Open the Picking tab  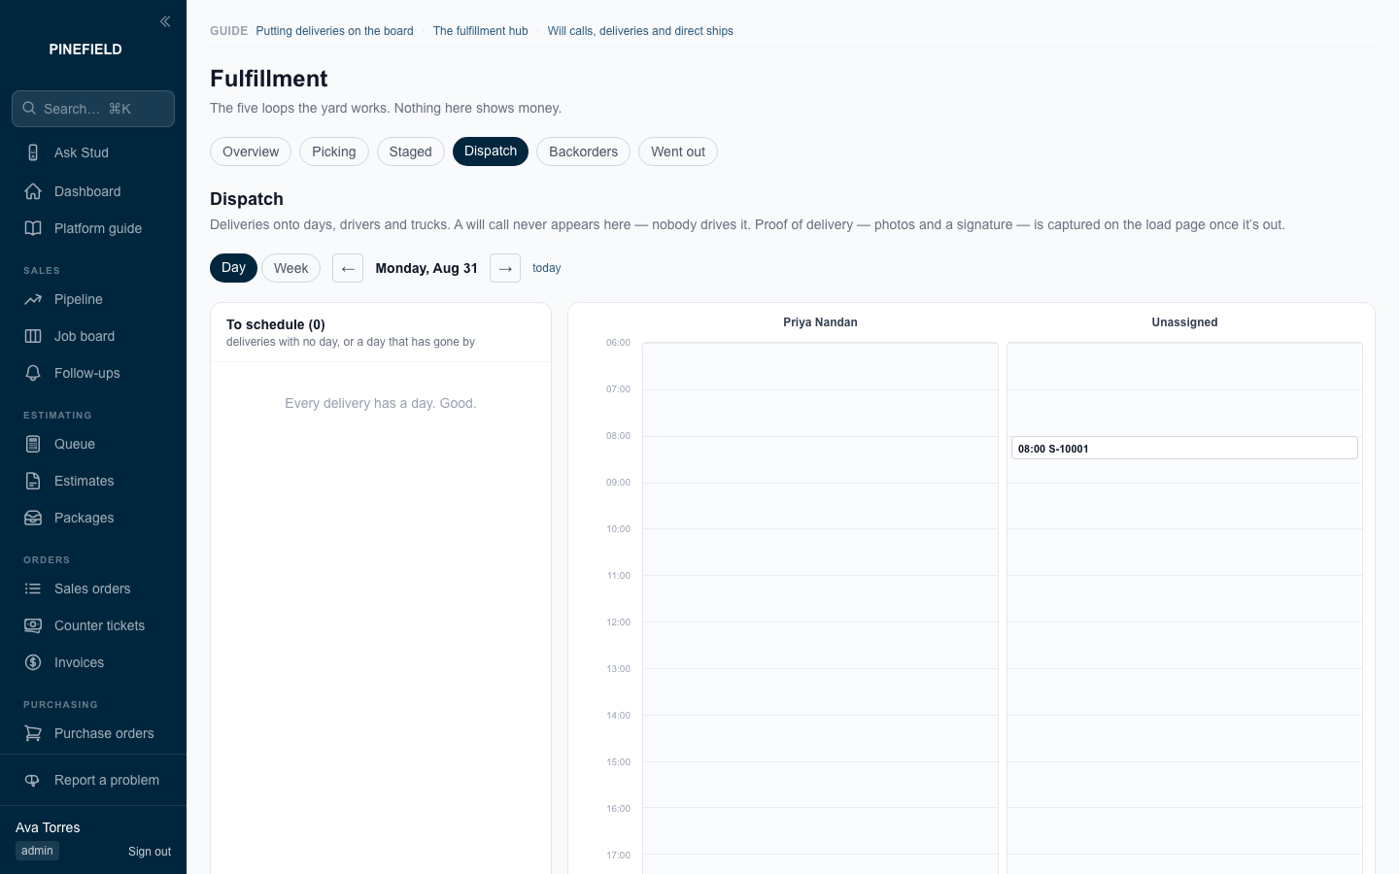click(334, 151)
